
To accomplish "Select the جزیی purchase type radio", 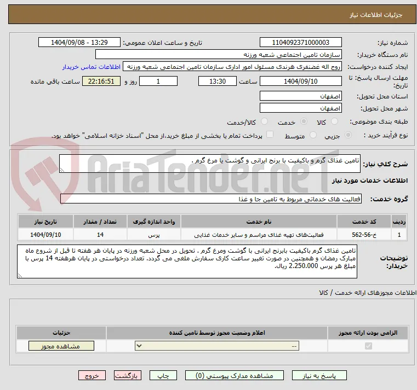I will click(x=348, y=135).
